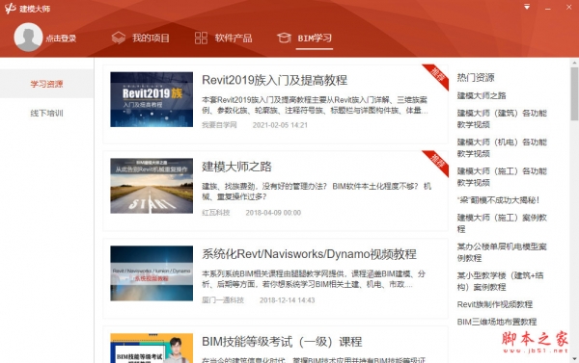Image resolution: width=579 pixels, height=363 pixels.
Task: Click the BIM技能等级考试 course thumbnail
Action: 152,349
